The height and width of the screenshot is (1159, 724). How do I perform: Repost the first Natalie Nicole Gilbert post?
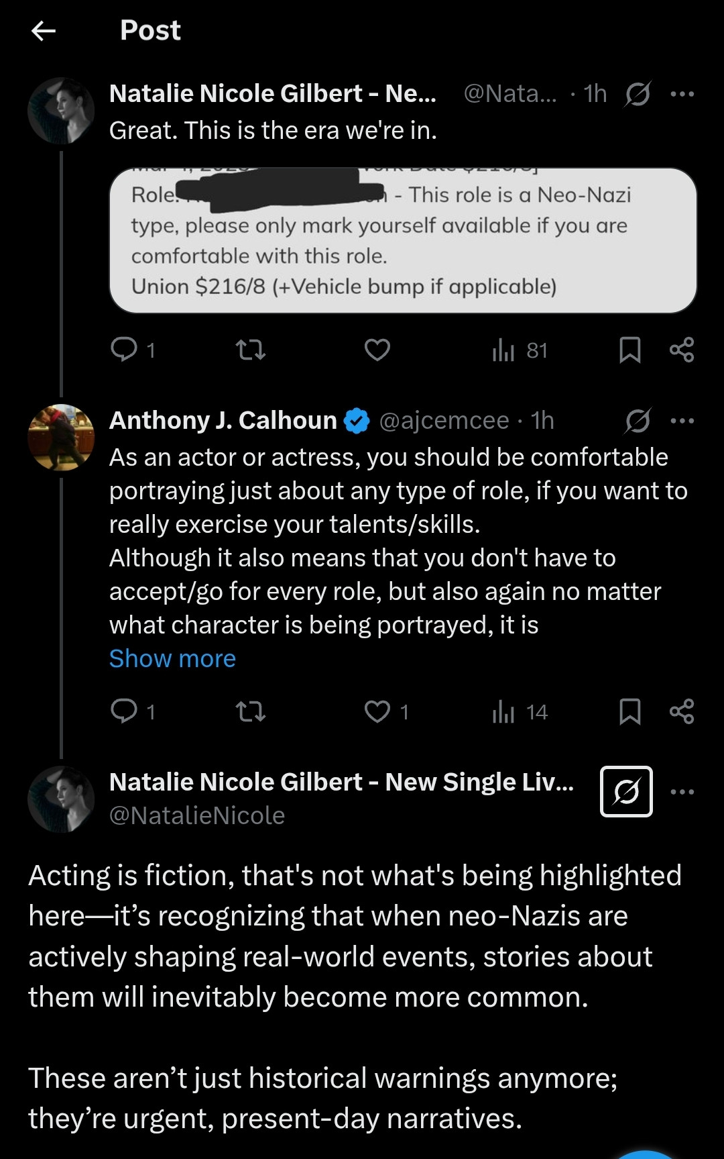(251, 350)
